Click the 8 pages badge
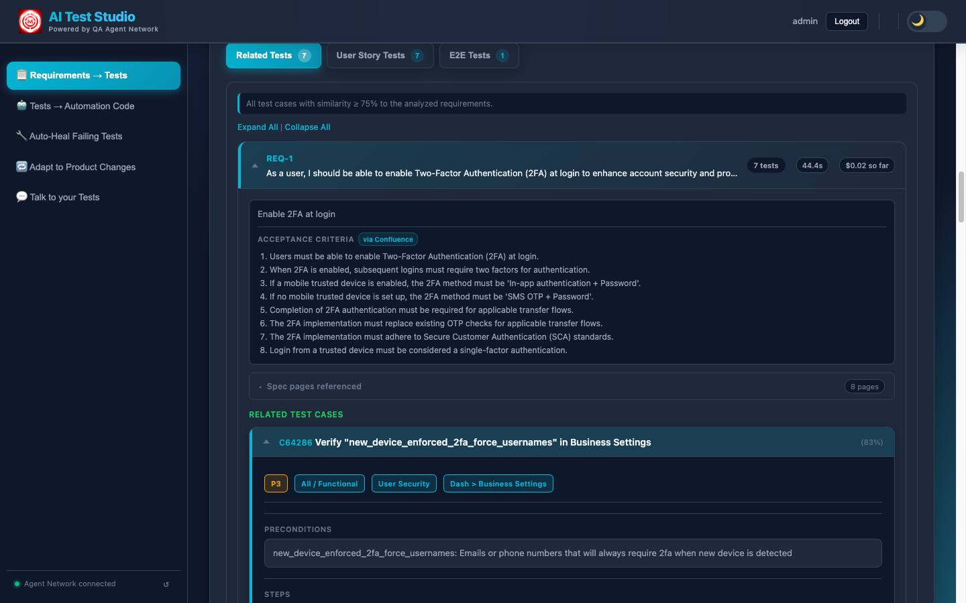 865,387
